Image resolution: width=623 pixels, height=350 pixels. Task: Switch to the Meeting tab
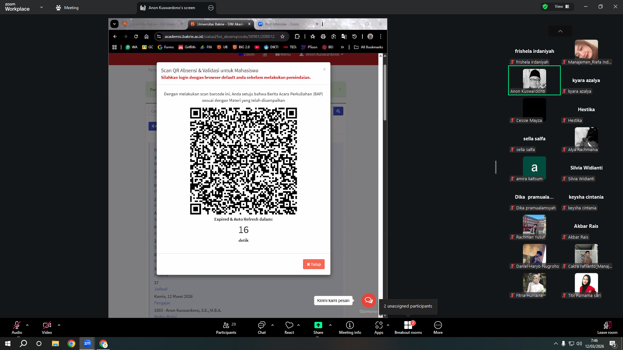(x=67, y=7)
